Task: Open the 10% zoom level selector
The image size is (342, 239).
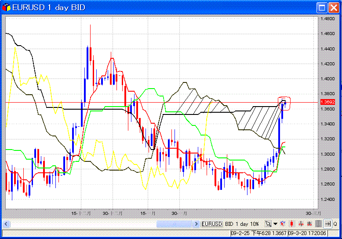Action: pos(255,224)
